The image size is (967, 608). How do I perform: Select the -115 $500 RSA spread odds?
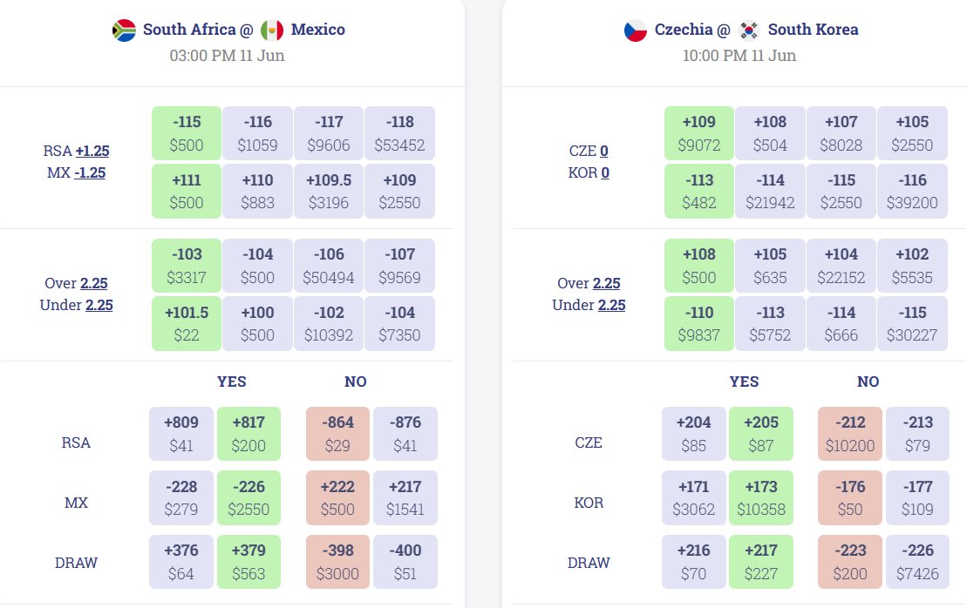[187, 133]
